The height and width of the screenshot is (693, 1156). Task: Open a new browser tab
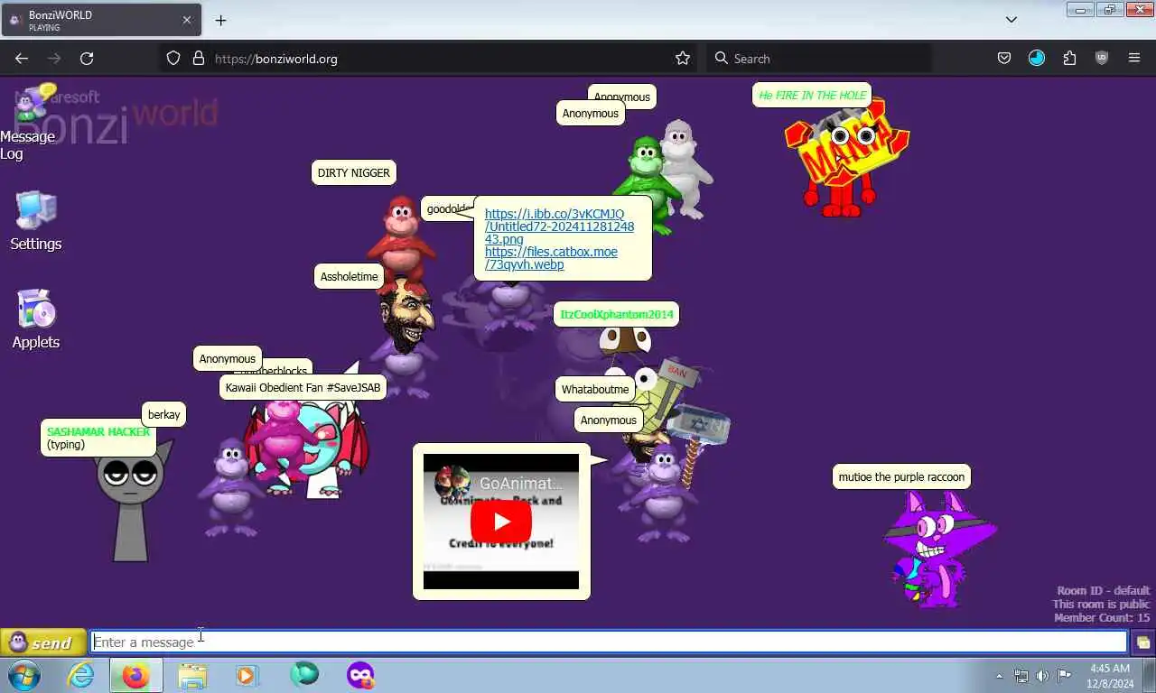pos(220,20)
